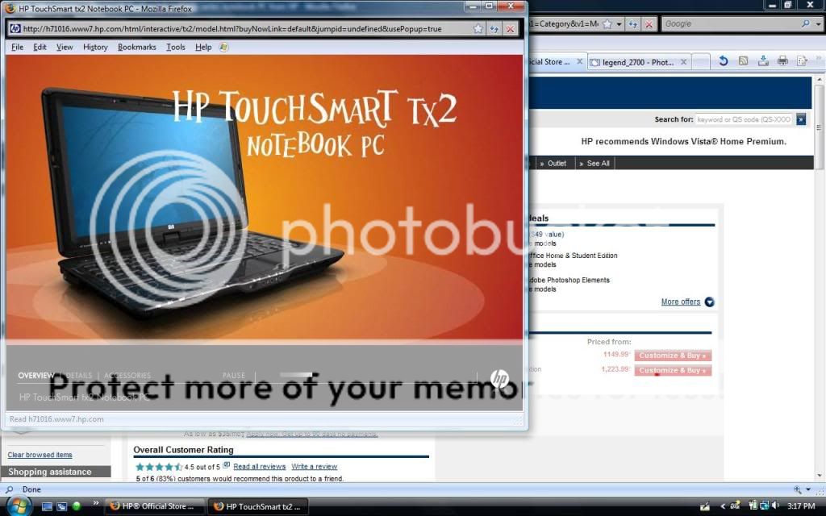Click the magnifier icon beside Done in status bar
This screenshot has height=516, width=826.
click(9, 489)
